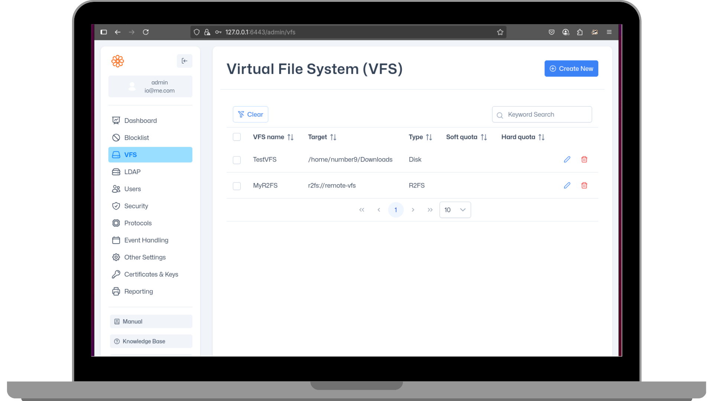Image resolution: width=713 pixels, height=401 pixels.
Task: Open the rows per page dropdown
Action: click(455, 210)
